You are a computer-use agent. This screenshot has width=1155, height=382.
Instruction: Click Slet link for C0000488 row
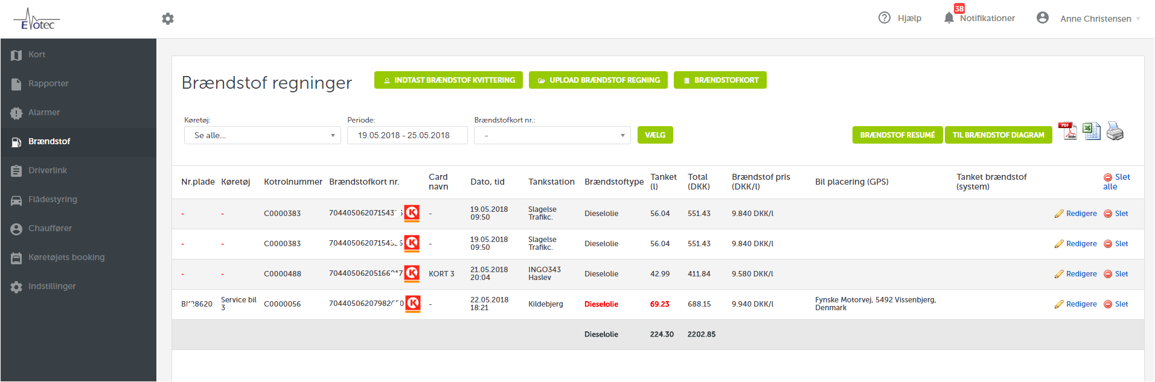click(1116, 274)
